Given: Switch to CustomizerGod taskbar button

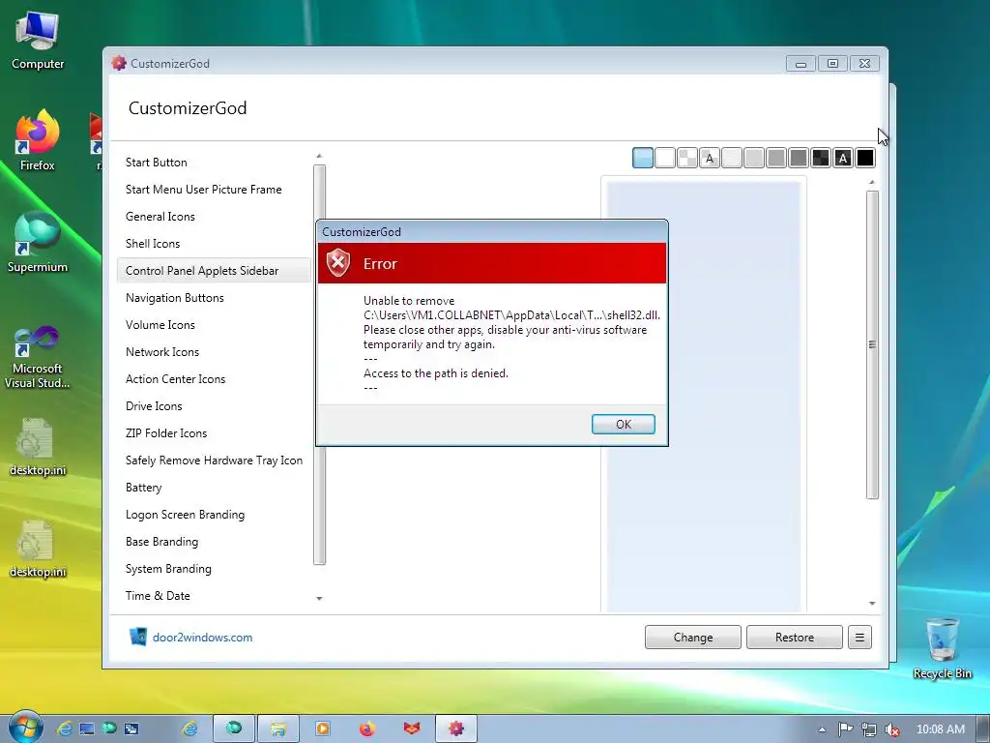Looking at the screenshot, I should coord(456,728).
